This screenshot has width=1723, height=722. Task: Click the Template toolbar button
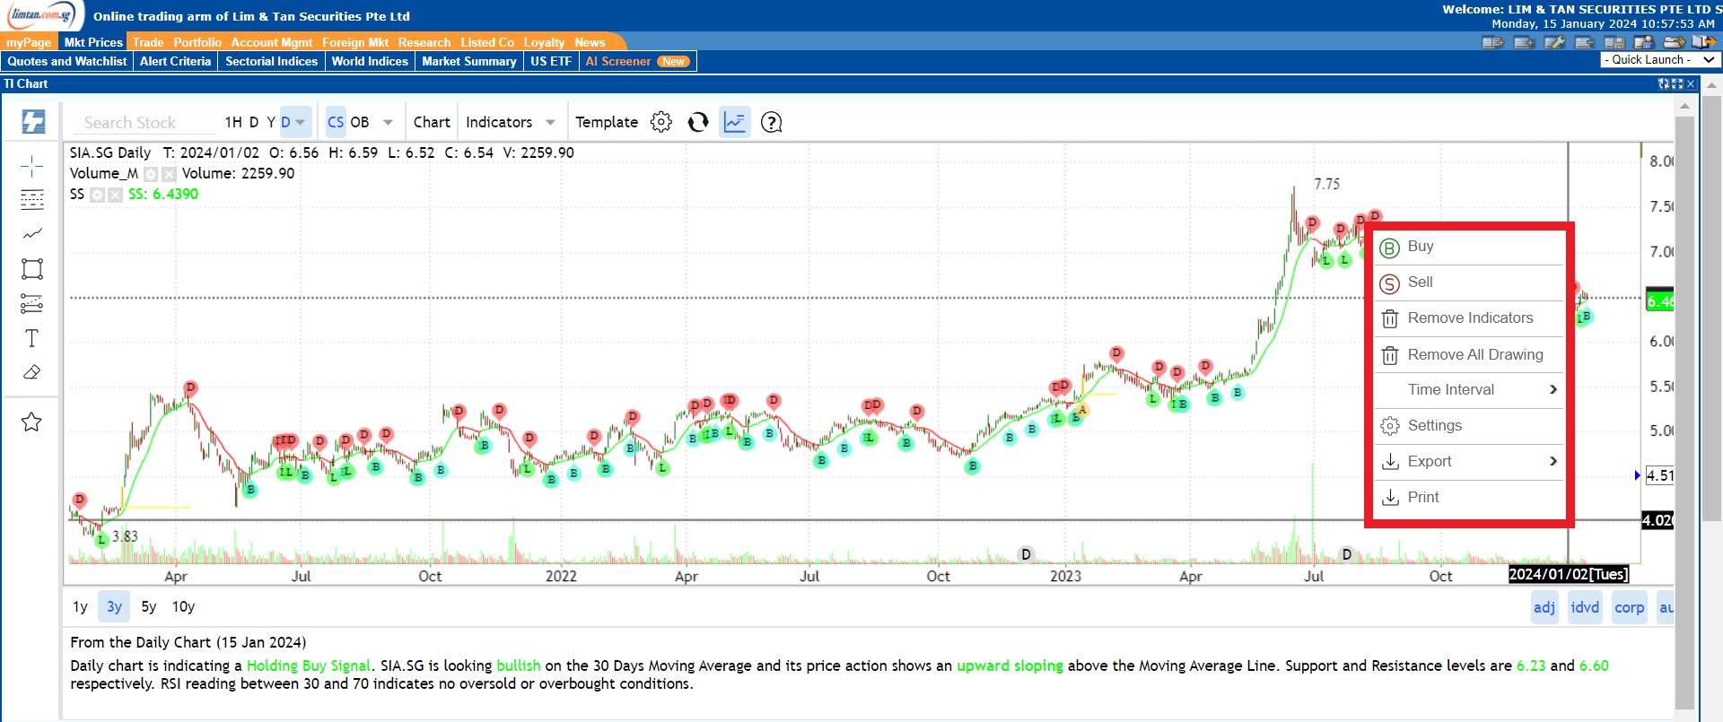point(607,122)
